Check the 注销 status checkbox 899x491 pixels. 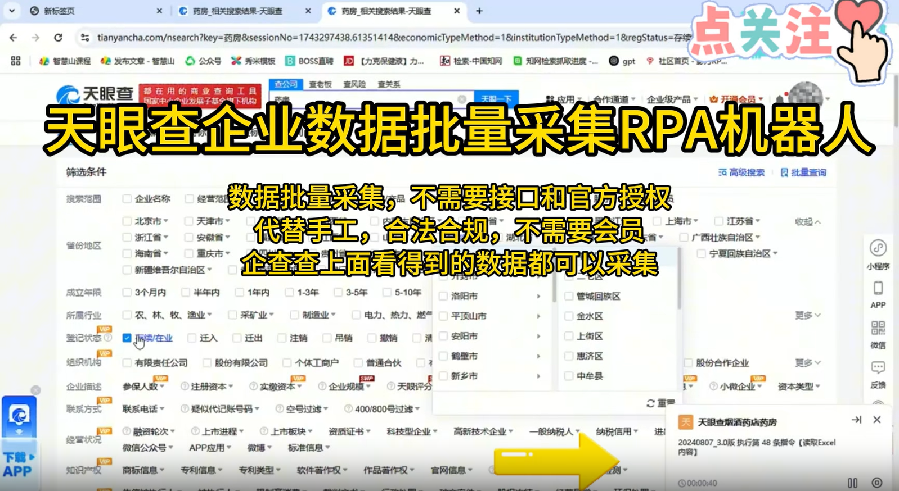pos(282,338)
